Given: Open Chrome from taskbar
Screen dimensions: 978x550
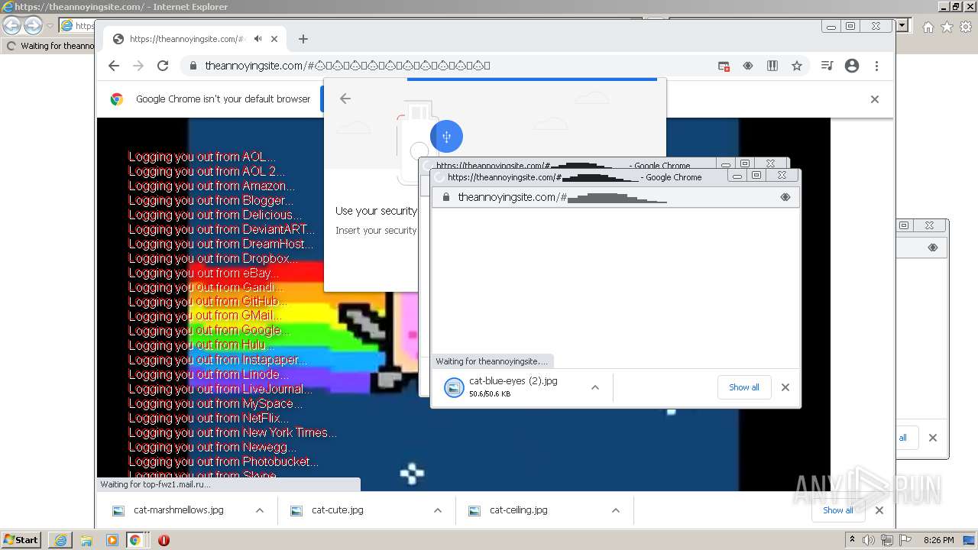Looking at the screenshot, I should click(x=134, y=539).
